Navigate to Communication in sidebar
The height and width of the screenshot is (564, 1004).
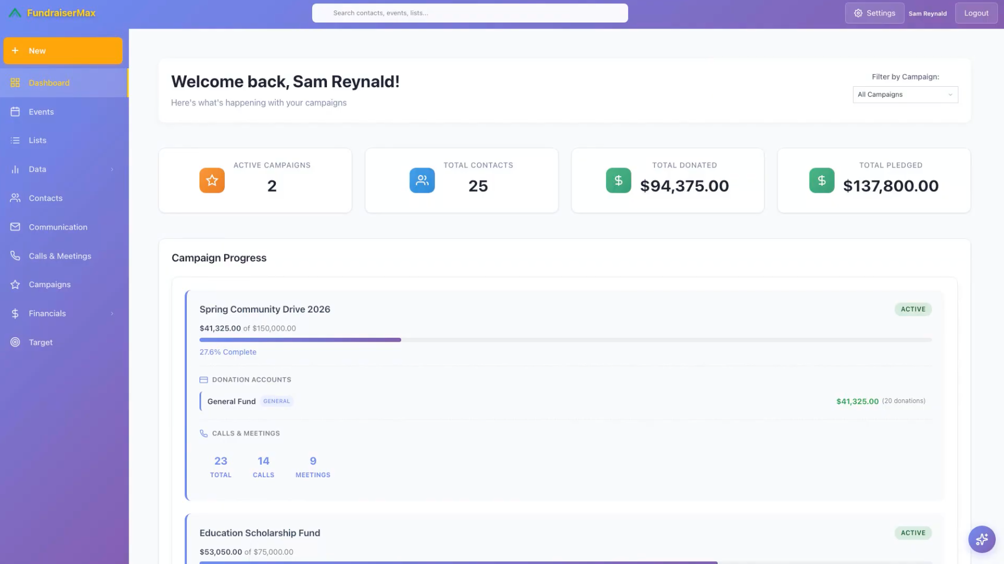click(x=58, y=227)
